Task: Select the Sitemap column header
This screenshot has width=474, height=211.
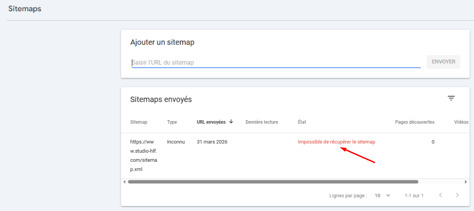Action: click(x=138, y=122)
